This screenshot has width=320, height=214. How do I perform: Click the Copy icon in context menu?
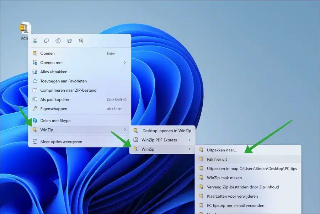click(47, 41)
